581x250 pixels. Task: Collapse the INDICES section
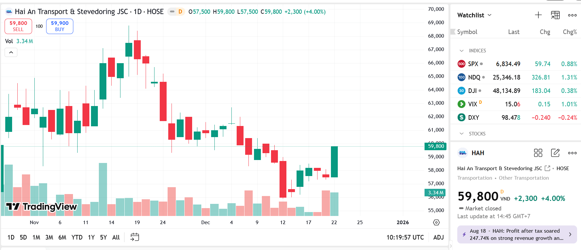462,51
